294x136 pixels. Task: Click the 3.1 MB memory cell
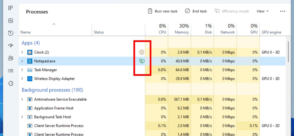pyautogui.click(x=179, y=117)
